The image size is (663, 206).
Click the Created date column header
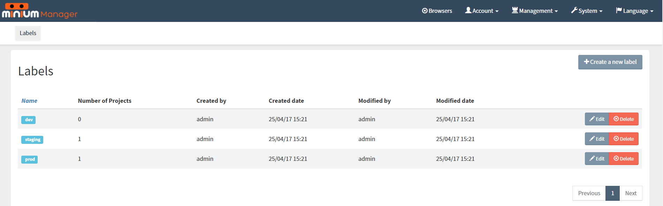point(286,101)
